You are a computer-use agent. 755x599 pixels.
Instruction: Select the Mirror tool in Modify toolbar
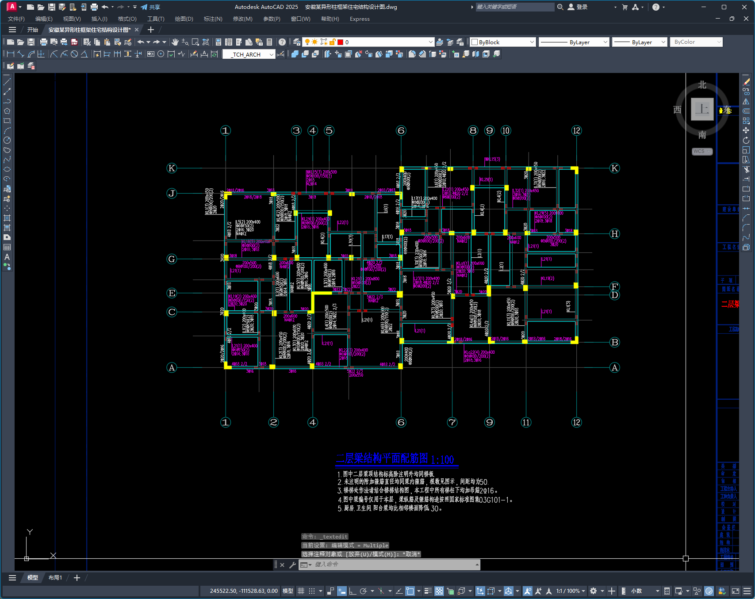click(x=746, y=101)
